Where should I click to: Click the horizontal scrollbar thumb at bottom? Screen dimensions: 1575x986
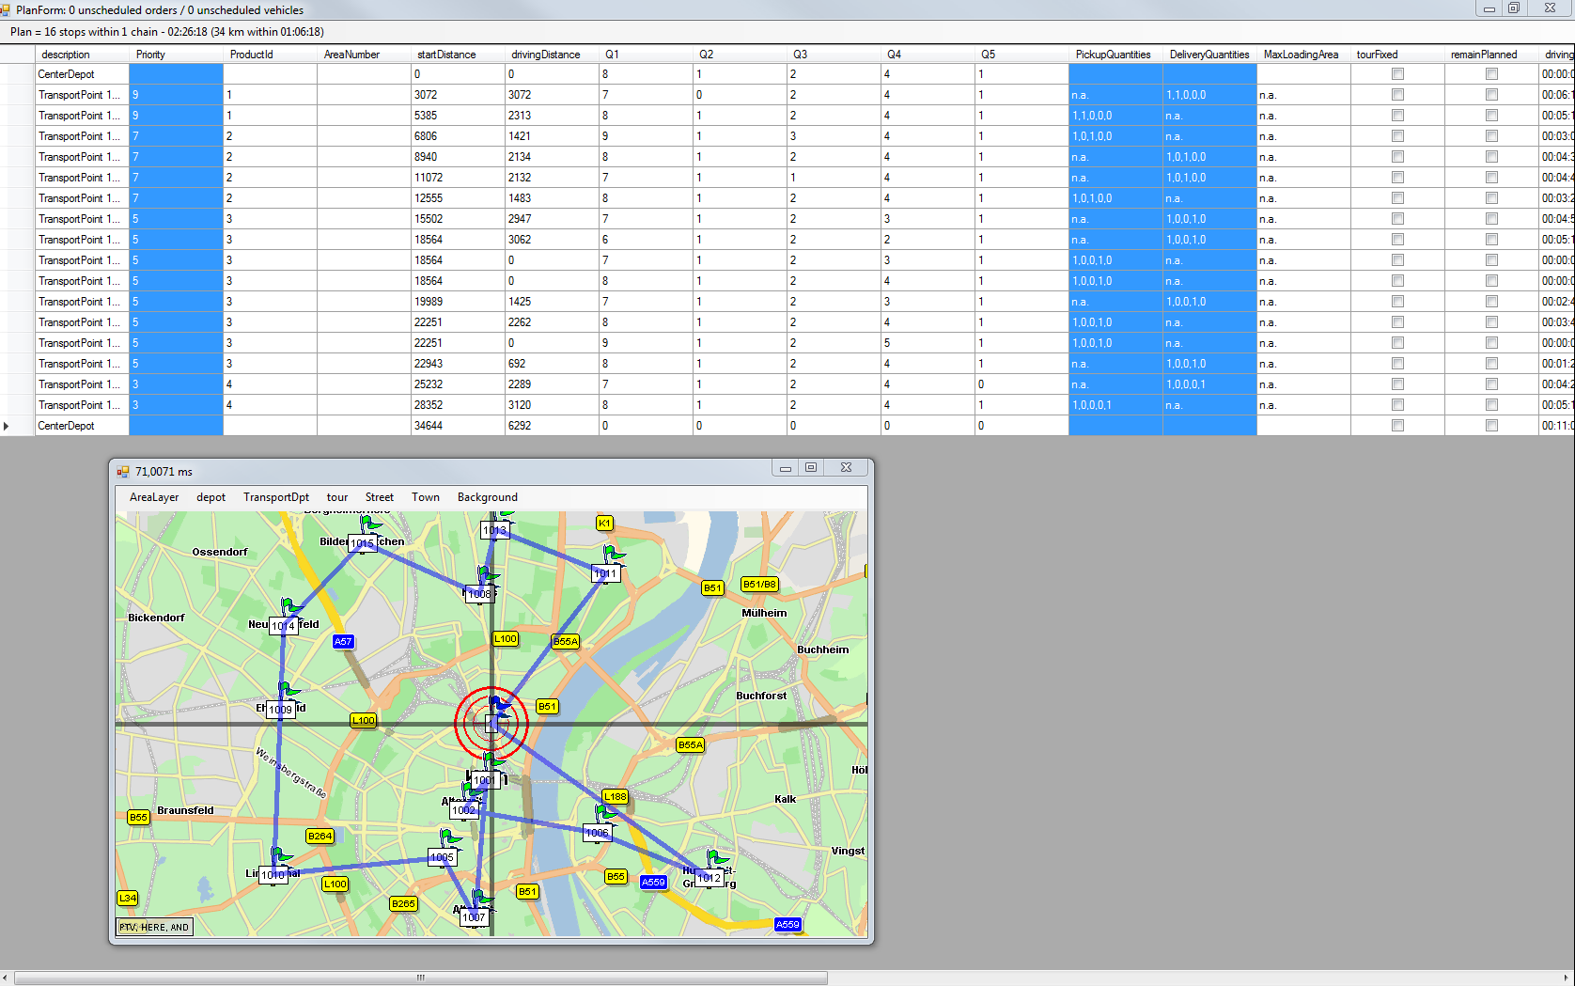tap(420, 978)
